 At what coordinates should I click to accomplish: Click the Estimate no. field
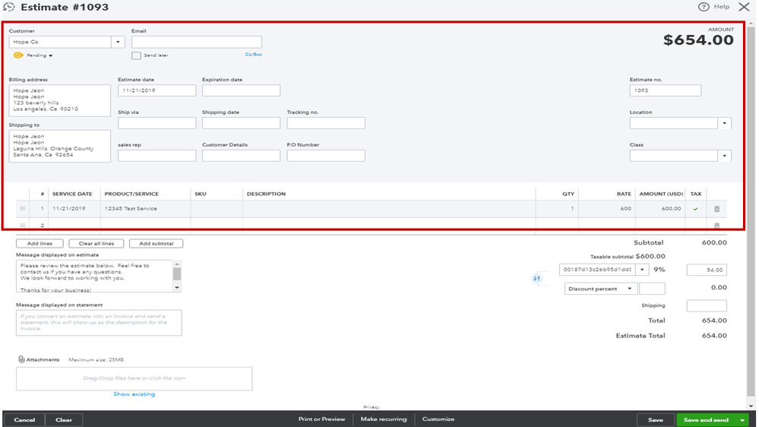click(x=665, y=90)
